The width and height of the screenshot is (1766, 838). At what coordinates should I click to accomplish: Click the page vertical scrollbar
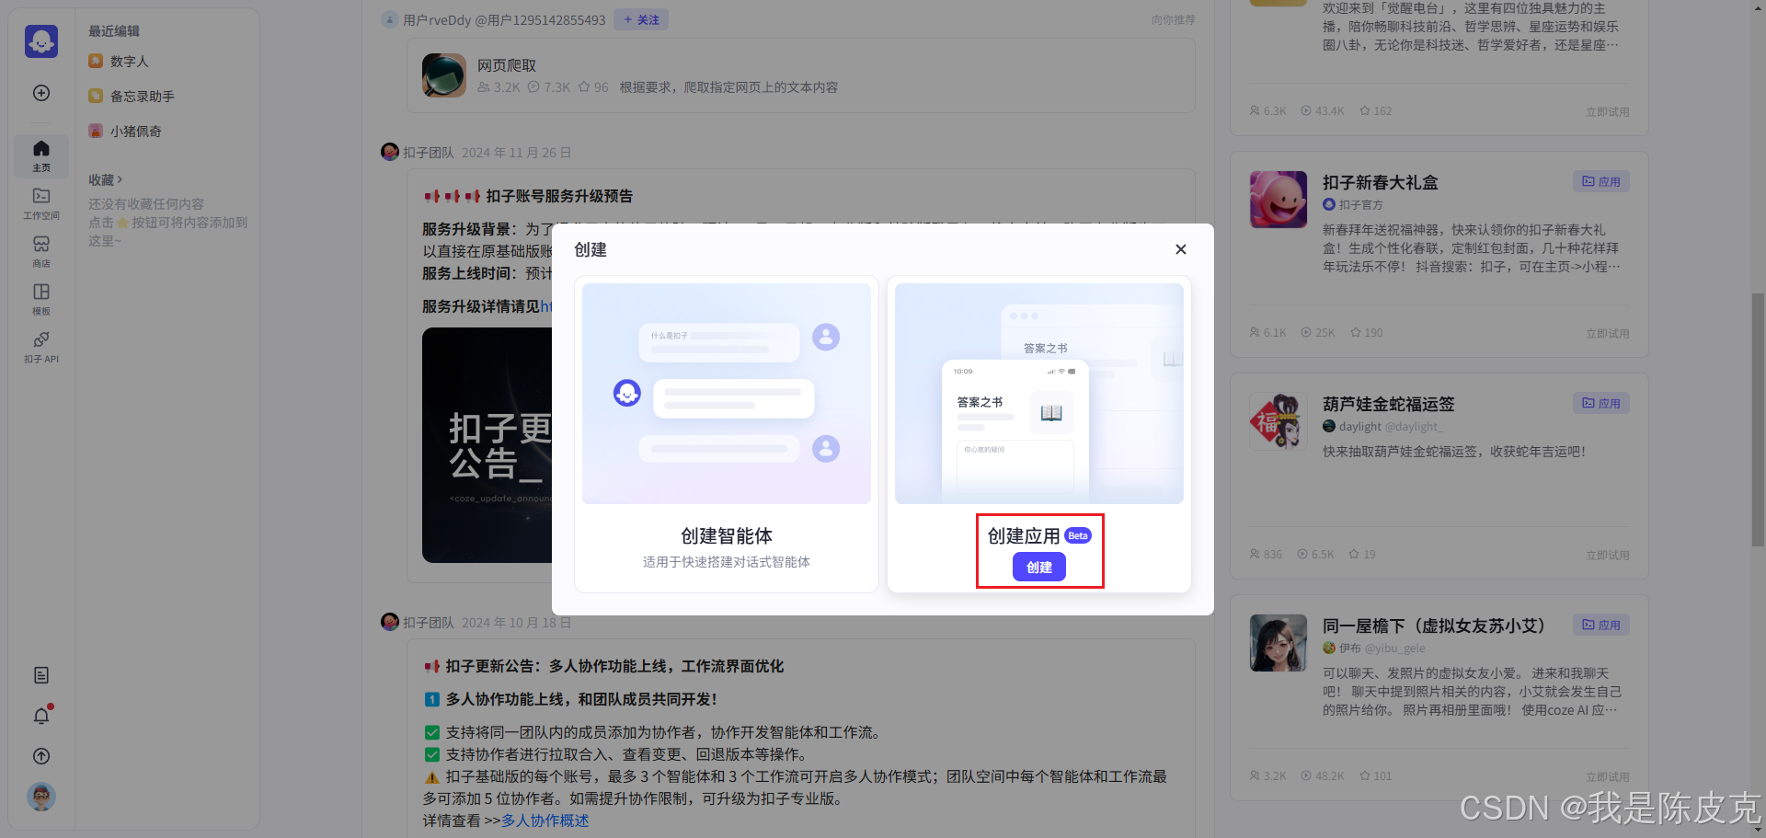[1758, 419]
